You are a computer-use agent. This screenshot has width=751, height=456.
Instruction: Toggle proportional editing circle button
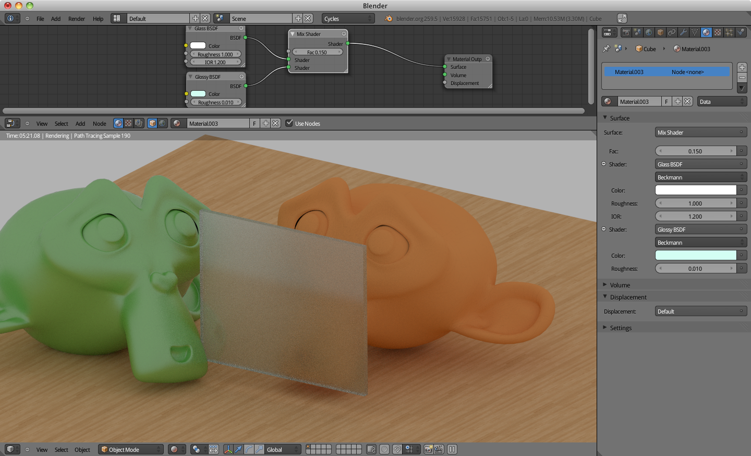384,449
